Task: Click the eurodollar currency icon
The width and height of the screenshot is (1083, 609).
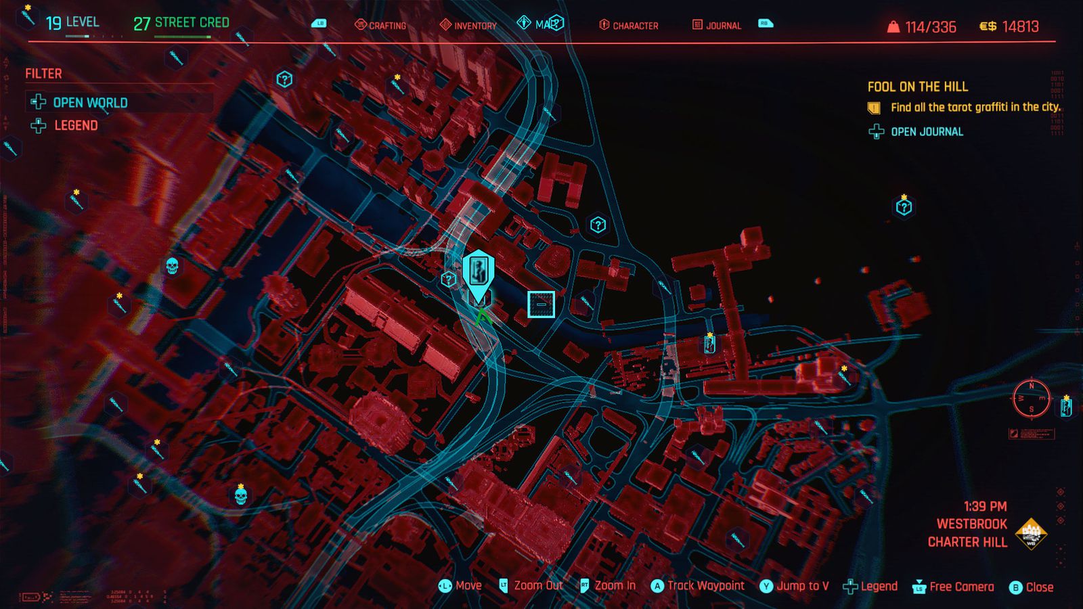Action: [988, 26]
